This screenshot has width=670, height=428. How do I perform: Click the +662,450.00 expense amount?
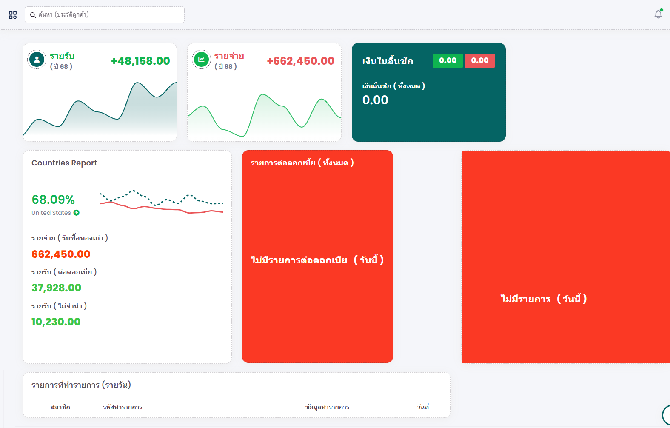(300, 61)
